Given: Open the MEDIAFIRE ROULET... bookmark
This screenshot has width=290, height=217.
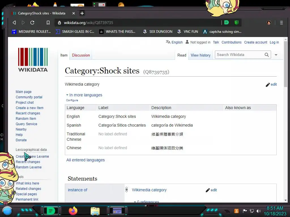Looking at the screenshot, I should tap(31, 32).
